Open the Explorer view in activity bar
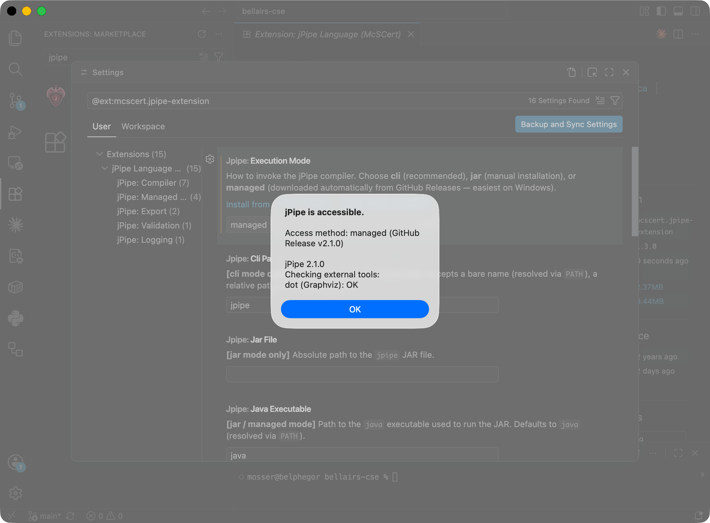This screenshot has width=710, height=523. [15, 38]
